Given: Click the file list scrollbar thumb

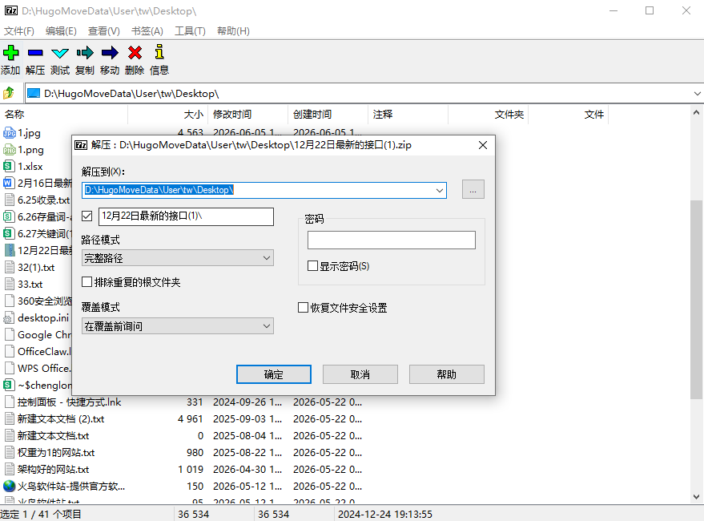Looking at the screenshot, I should click(x=696, y=300).
